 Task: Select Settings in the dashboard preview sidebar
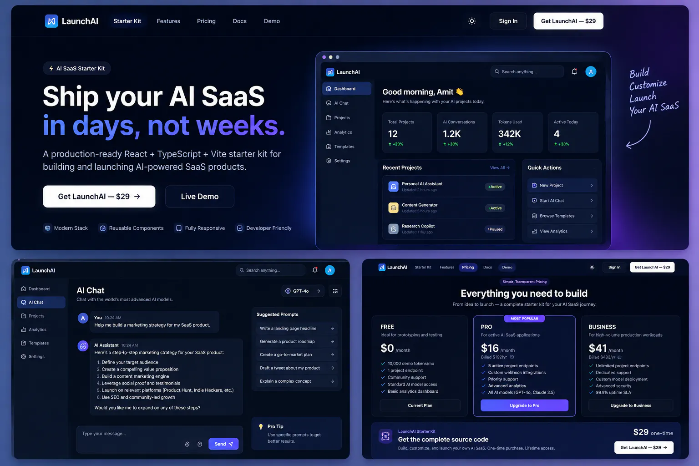pyautogui.click(x=346, y=161)
